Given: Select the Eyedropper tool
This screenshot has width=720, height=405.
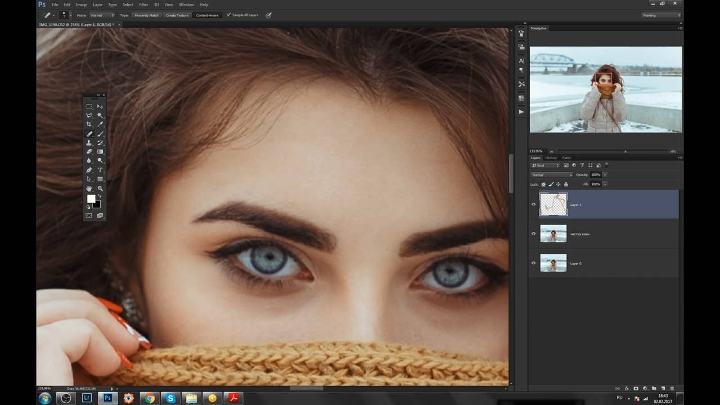Looking at the screenshot, I should coord(100,124).
